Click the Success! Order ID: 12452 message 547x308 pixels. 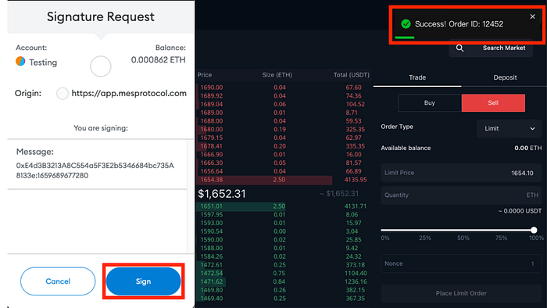pyautogui.click(x=459, y=24)
